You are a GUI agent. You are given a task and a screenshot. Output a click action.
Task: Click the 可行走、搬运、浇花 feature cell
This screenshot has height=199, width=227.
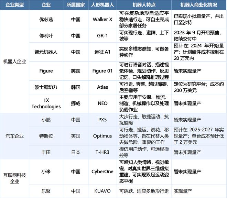click(144, 136)
